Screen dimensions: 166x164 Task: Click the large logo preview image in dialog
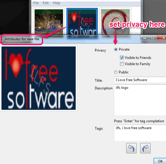(x=39, y=78)
